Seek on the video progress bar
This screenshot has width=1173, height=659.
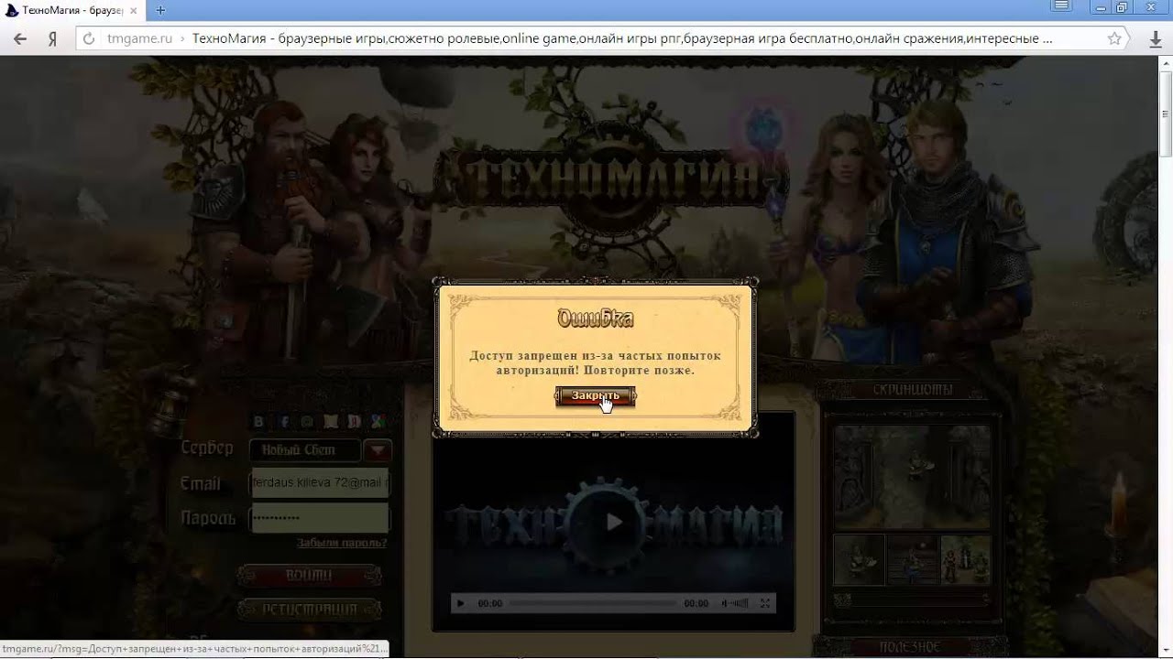593,603
